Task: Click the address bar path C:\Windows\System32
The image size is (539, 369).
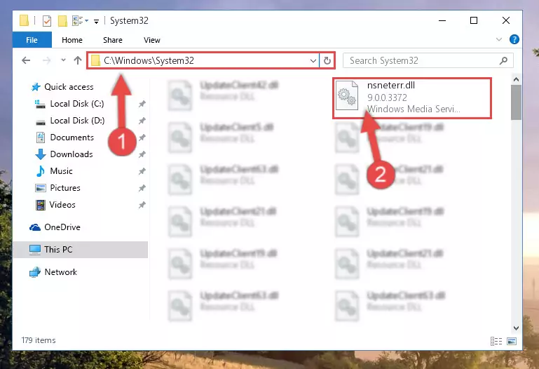Action: click(149, 60)
